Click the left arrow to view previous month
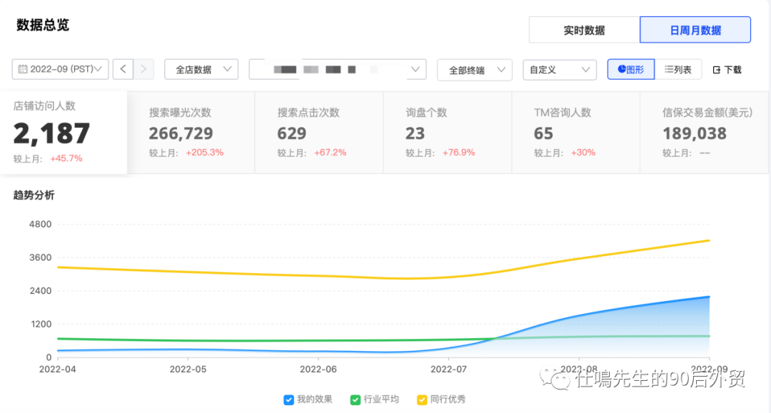The image size is (771, 413). coord(123,69)
